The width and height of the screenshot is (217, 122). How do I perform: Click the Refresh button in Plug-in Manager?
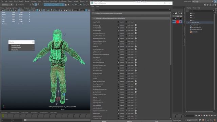130,121
